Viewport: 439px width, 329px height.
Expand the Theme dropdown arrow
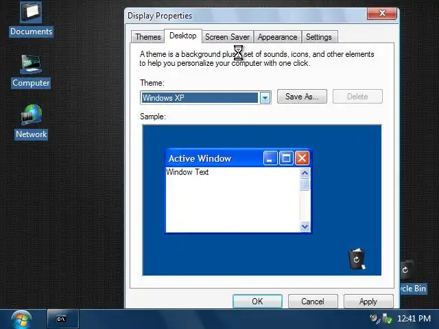[x=265, y=98]
